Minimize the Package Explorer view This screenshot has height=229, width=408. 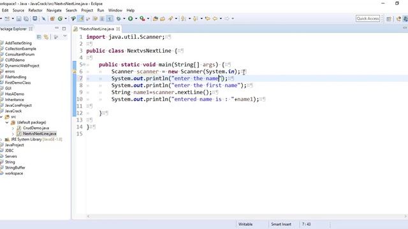[x=57, y=28]
